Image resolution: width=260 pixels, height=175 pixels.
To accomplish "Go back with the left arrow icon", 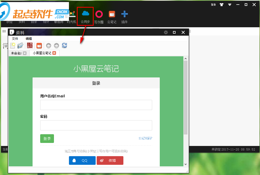I will [49, 46].
